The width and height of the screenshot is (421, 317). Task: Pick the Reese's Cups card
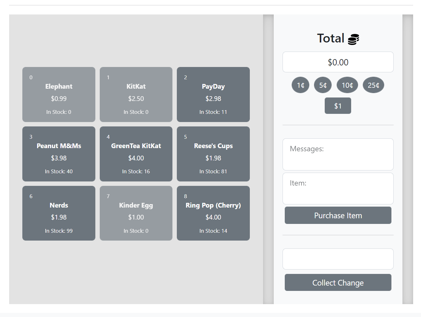213,154
